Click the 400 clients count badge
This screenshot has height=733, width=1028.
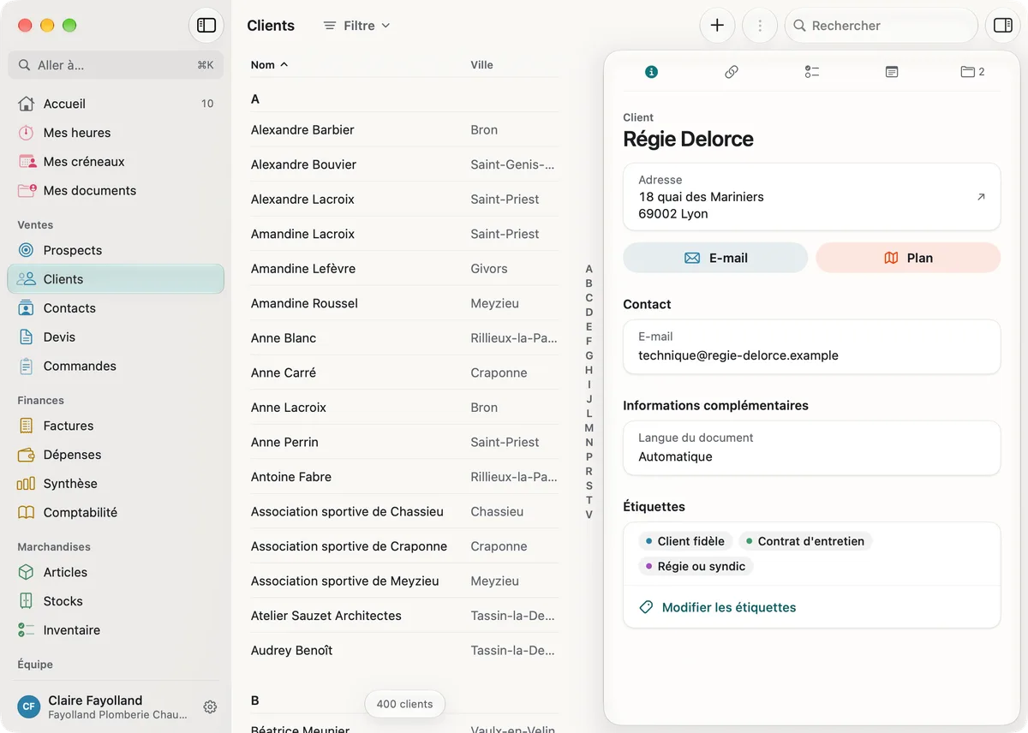(x=404, y=704)
